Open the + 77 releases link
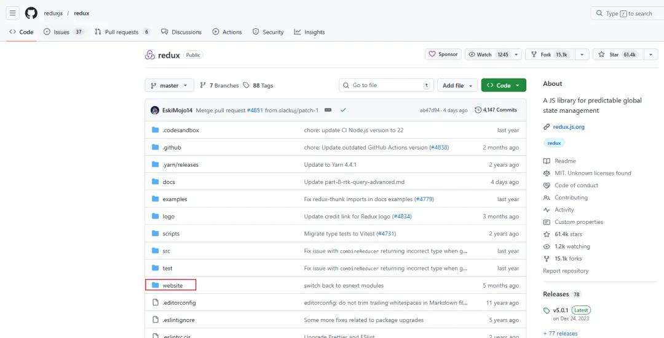 click(x=560, y=333)
